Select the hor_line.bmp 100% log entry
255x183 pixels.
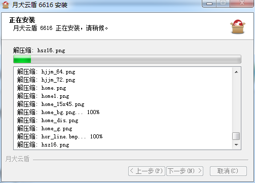(60, 137)
